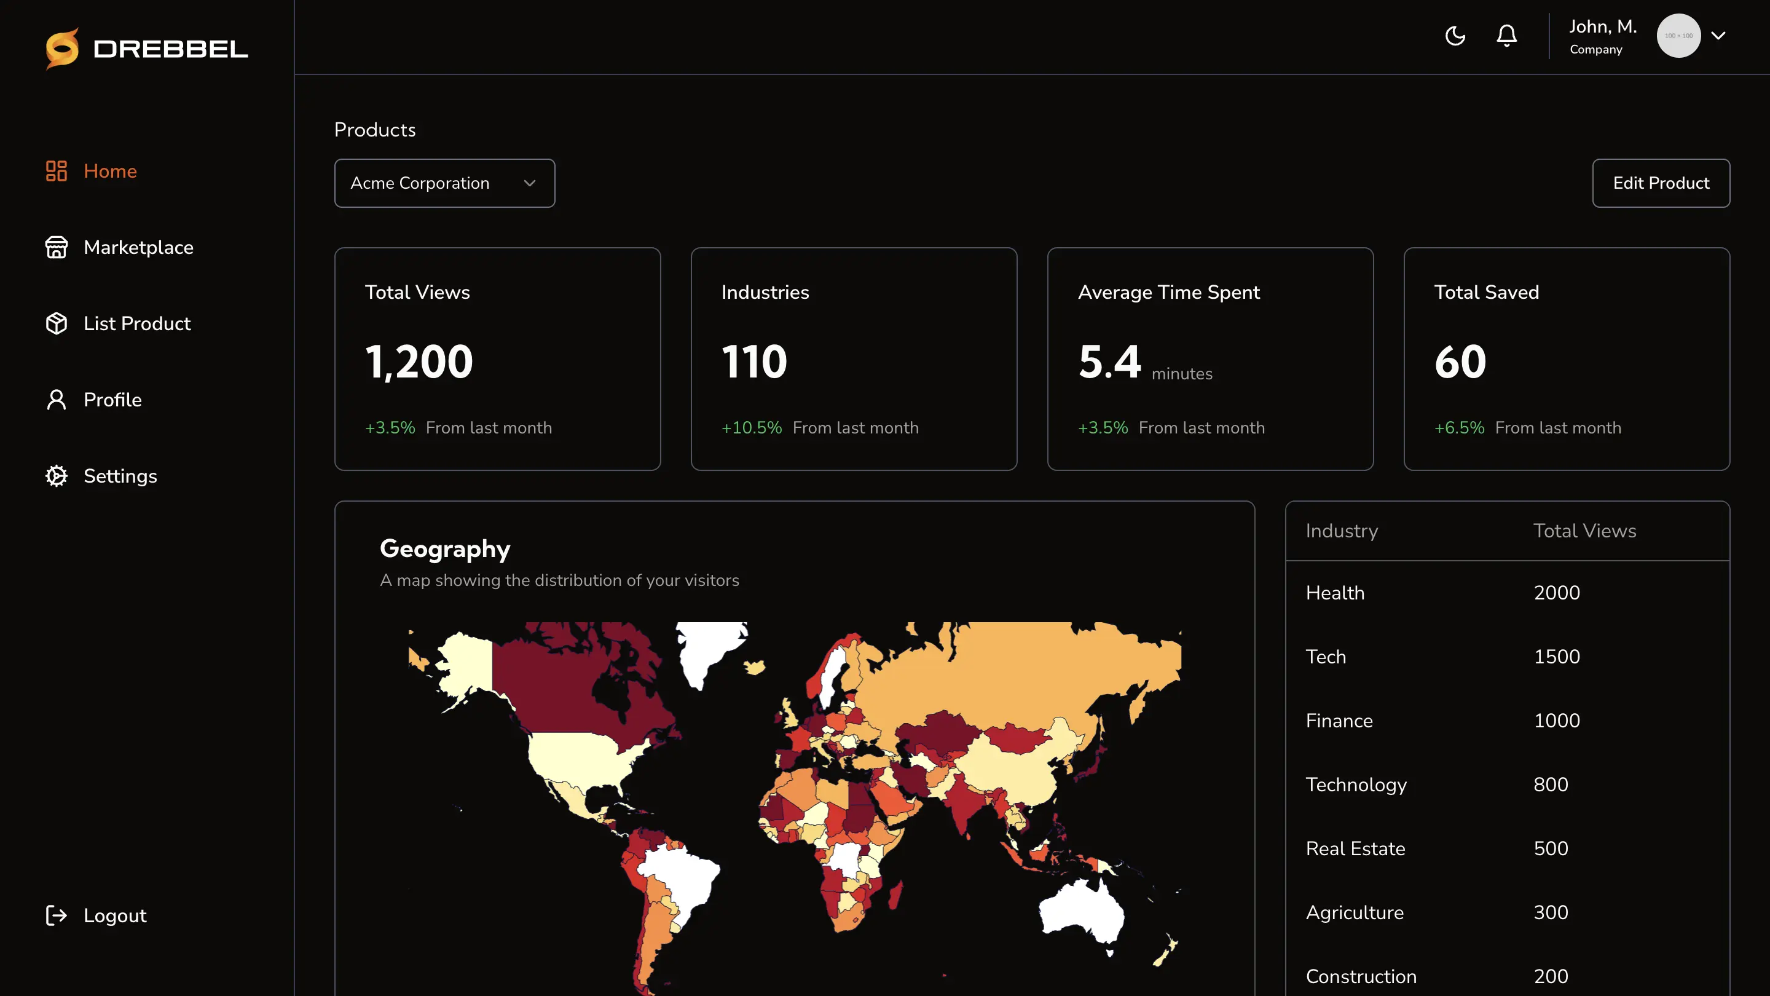Screen dimensions: 1770x996
Task: Click the Edit Product button
Action: (x=1661, y=183)
